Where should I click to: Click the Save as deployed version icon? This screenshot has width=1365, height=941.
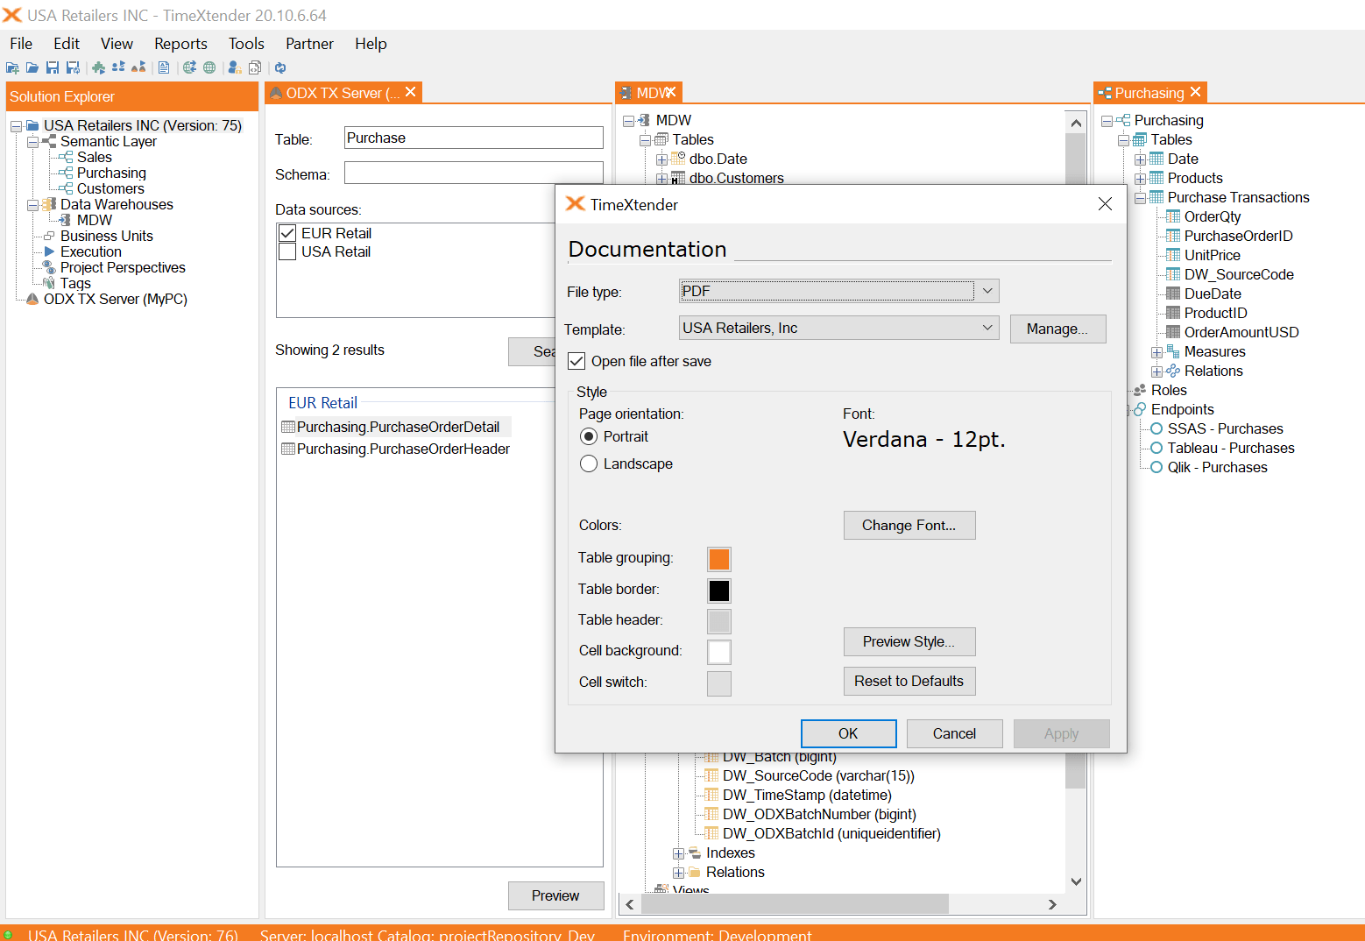73,67
